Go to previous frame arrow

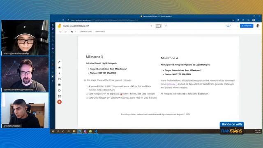[151, 26]
